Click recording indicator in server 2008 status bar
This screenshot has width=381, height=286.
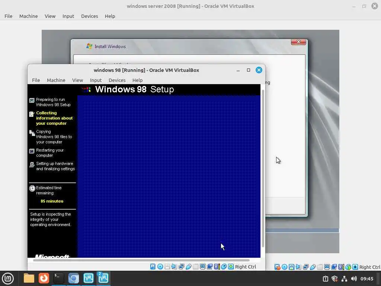click(334, 267)
